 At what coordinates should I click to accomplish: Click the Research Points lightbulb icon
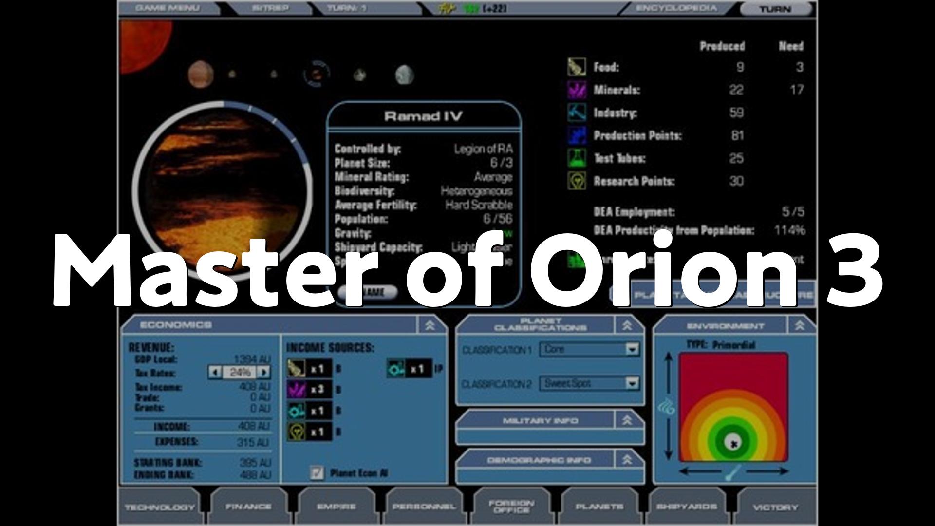coord(577,181)
